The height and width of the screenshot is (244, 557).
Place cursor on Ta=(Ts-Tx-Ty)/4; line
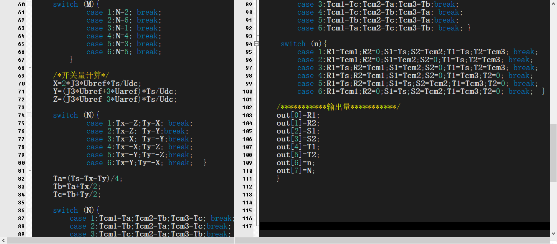tap(88, 179)
